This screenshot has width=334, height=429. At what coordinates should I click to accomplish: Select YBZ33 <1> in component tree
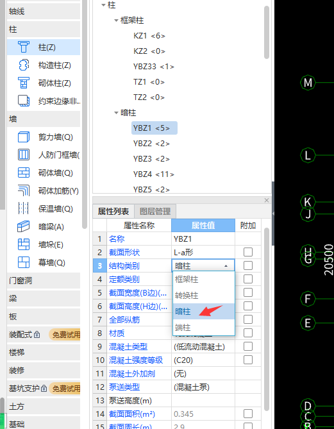click(154, 67)
